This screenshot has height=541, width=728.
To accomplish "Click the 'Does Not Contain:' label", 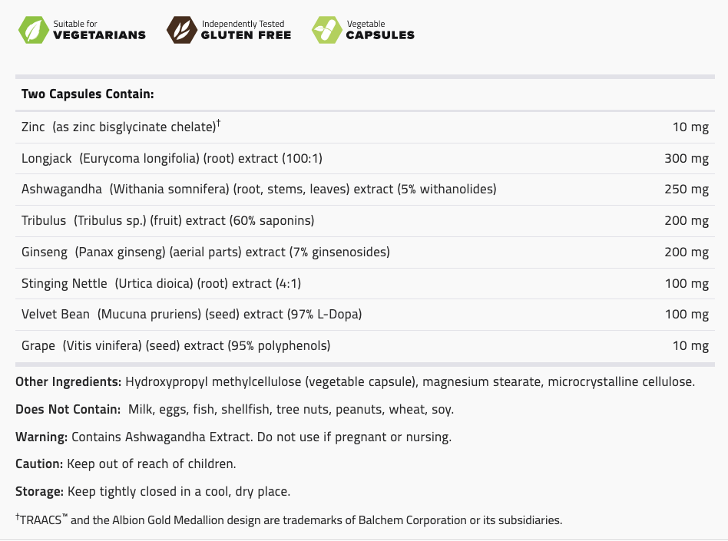I will 68,409.
